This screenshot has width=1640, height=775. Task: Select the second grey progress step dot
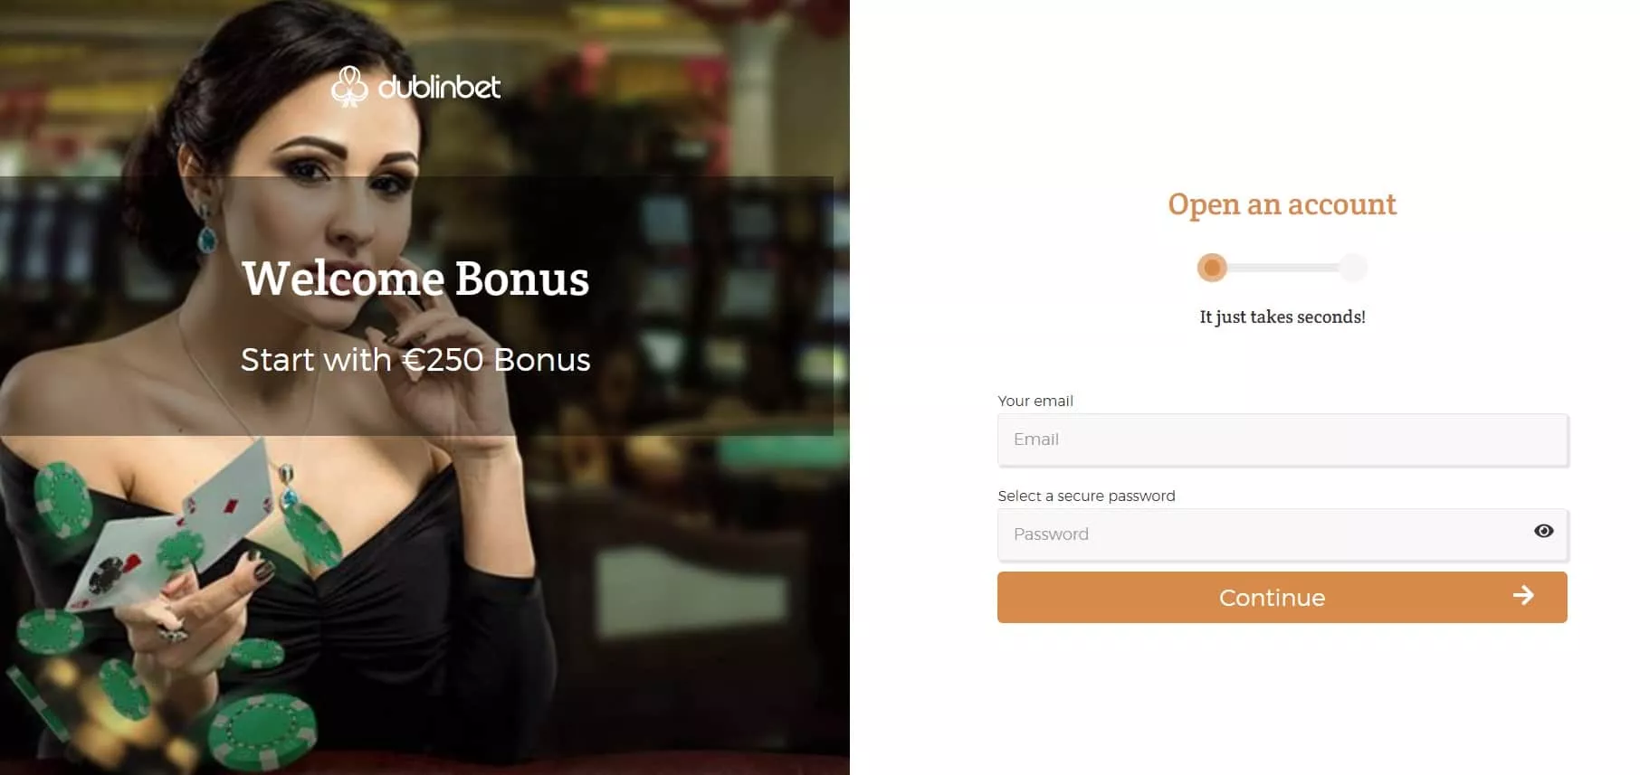tap(1352, 268)
